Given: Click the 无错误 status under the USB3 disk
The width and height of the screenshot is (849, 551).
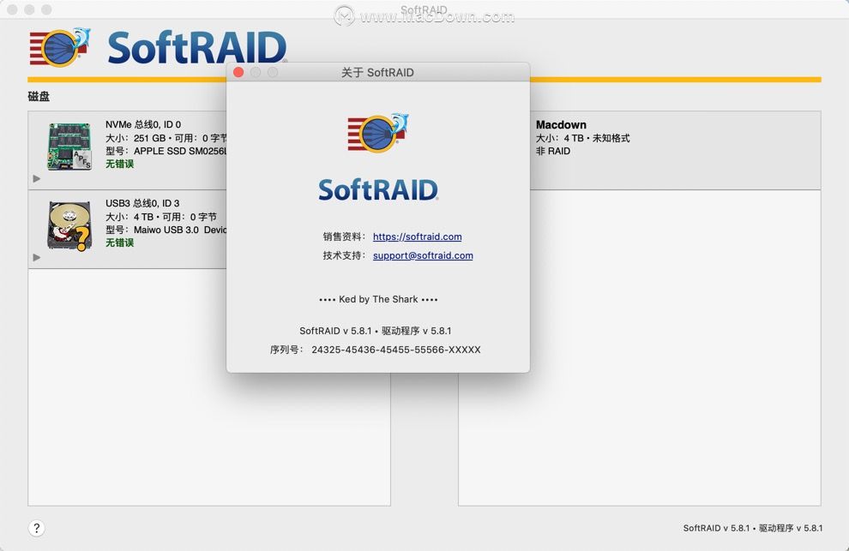Looking at the screenshot, I should tap(120, 243).
